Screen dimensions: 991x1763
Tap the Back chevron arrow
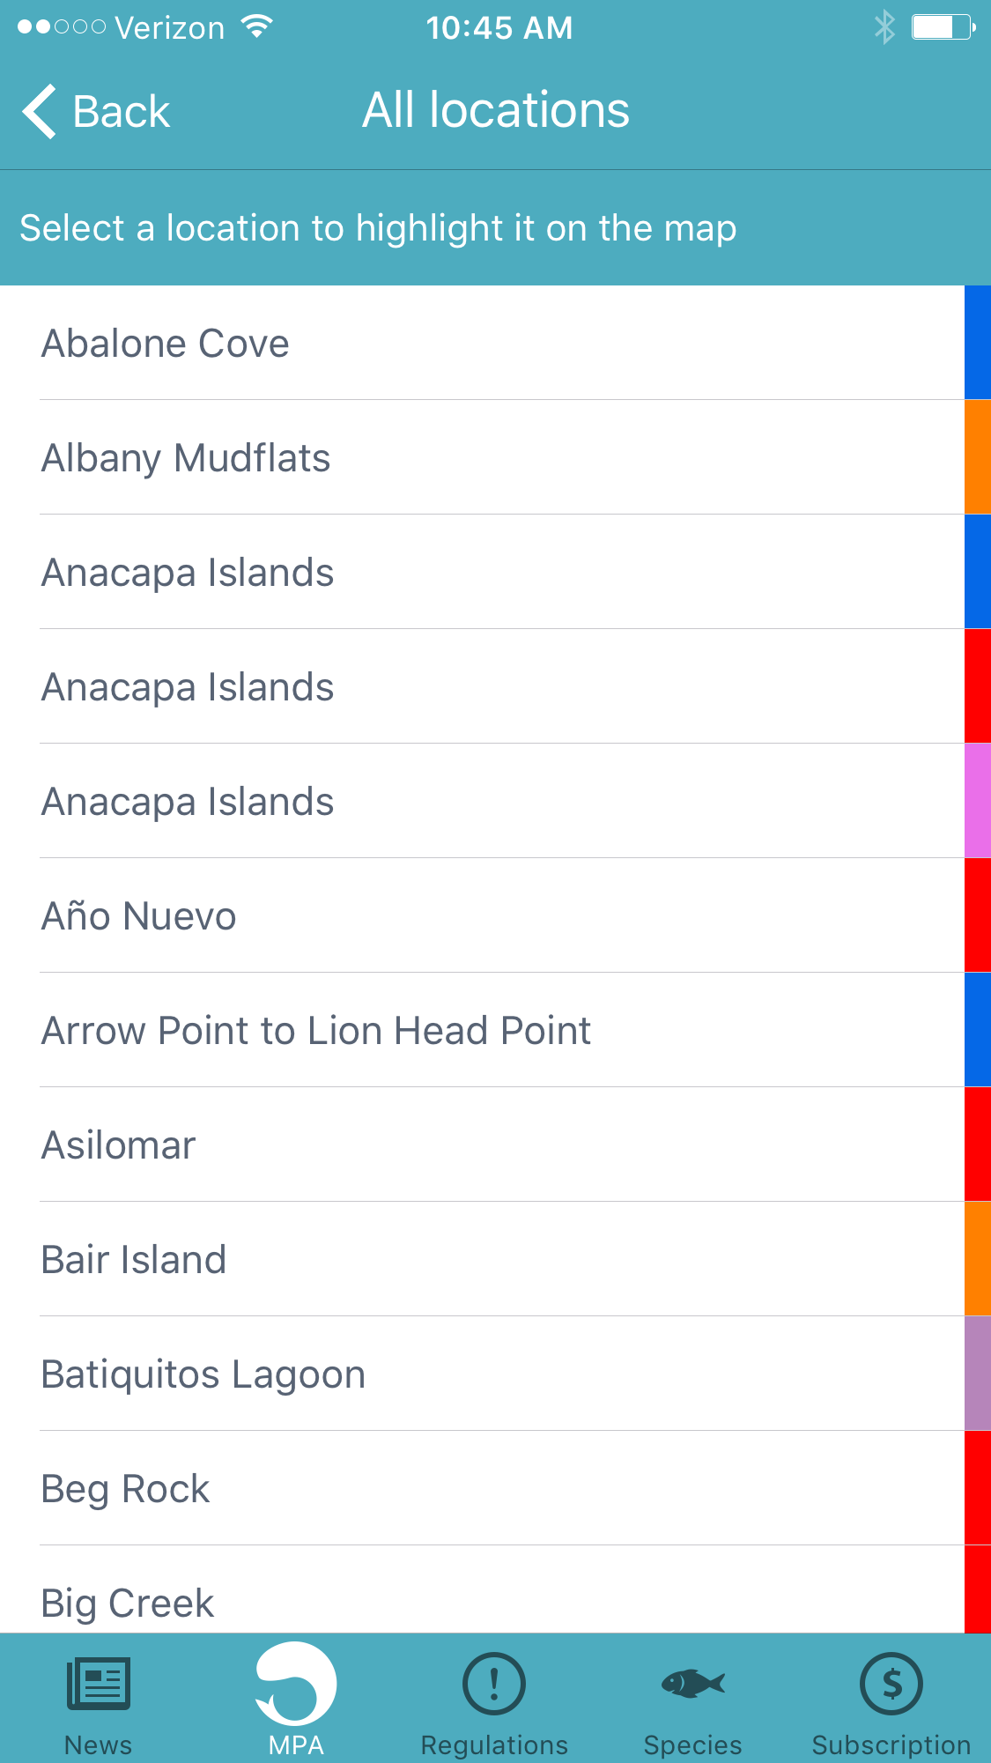41,112
